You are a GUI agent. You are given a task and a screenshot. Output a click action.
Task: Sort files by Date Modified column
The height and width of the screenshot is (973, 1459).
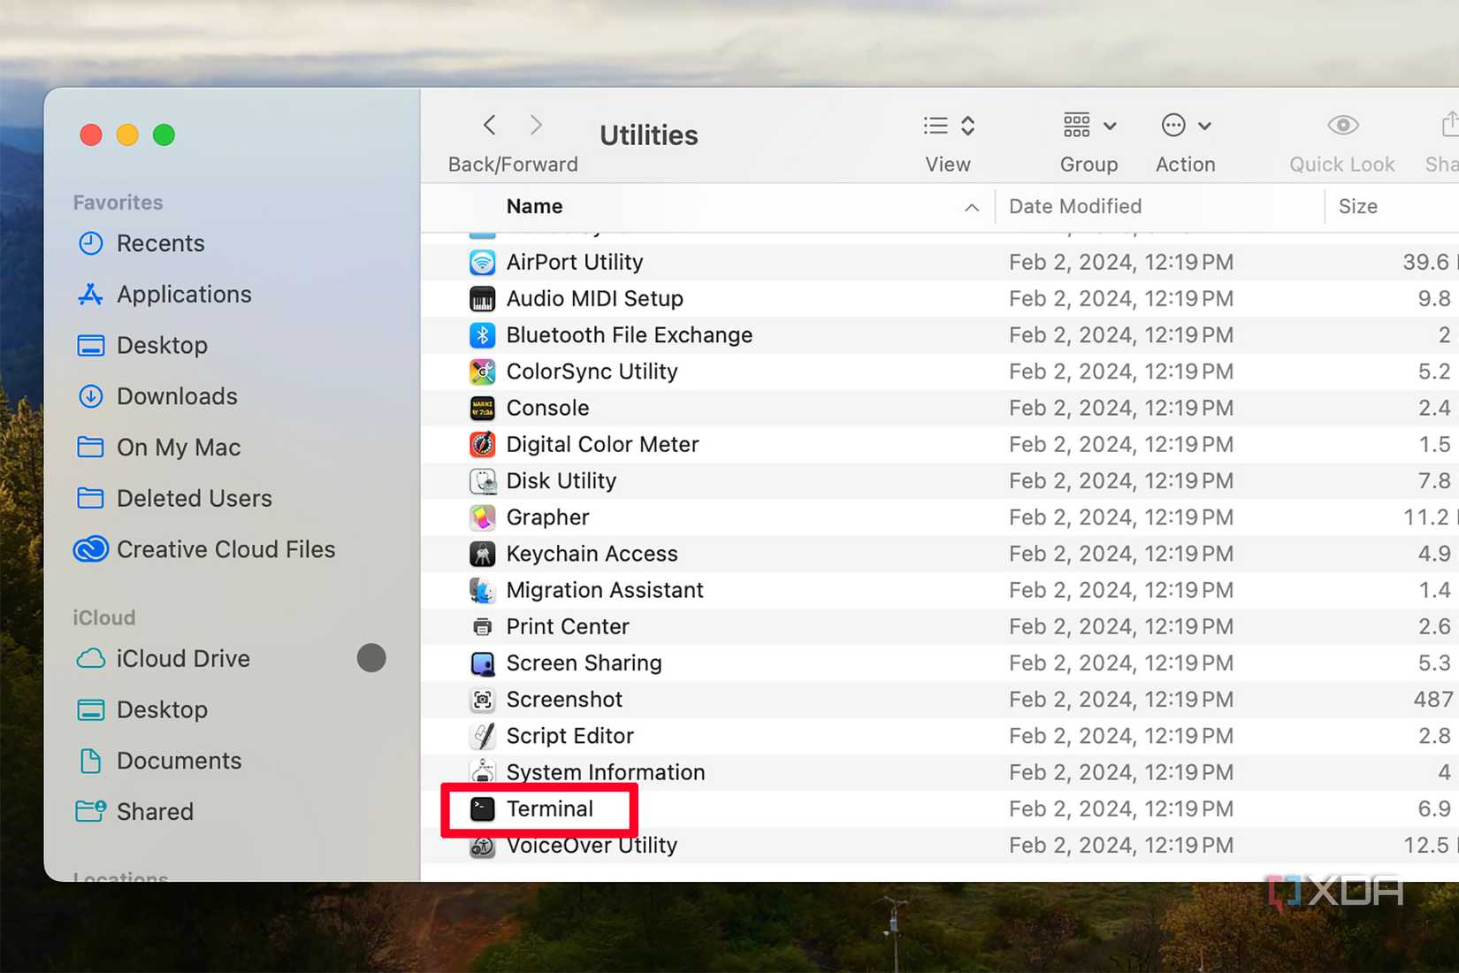(x=1074, y=206)
